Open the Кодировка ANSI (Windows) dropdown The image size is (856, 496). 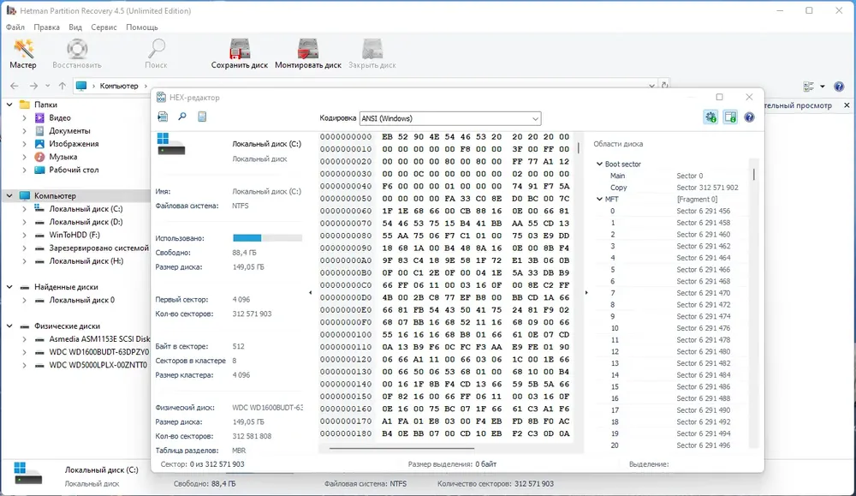450,118
